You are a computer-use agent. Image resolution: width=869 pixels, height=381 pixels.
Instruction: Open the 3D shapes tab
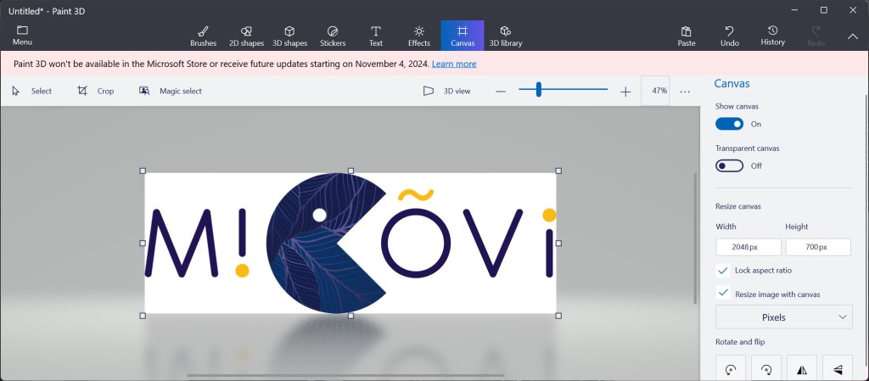pos(289,36)
